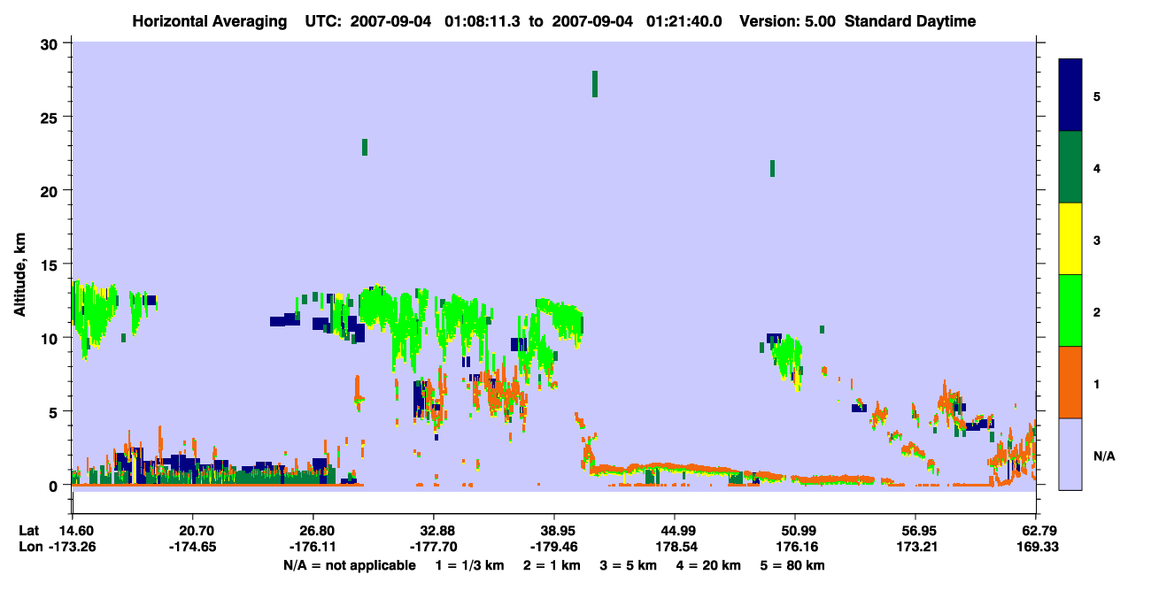
Task: Click the yellow colorbar segment labeled 3
Action: pos(1070,239)
